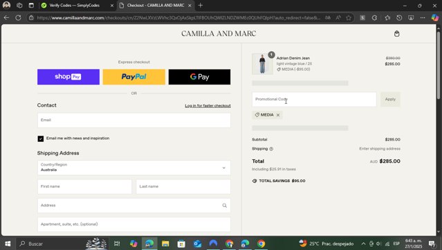Open the Country/Region dropdown
Viewport: 442px width, 250px height.
(x=134, y=168)
